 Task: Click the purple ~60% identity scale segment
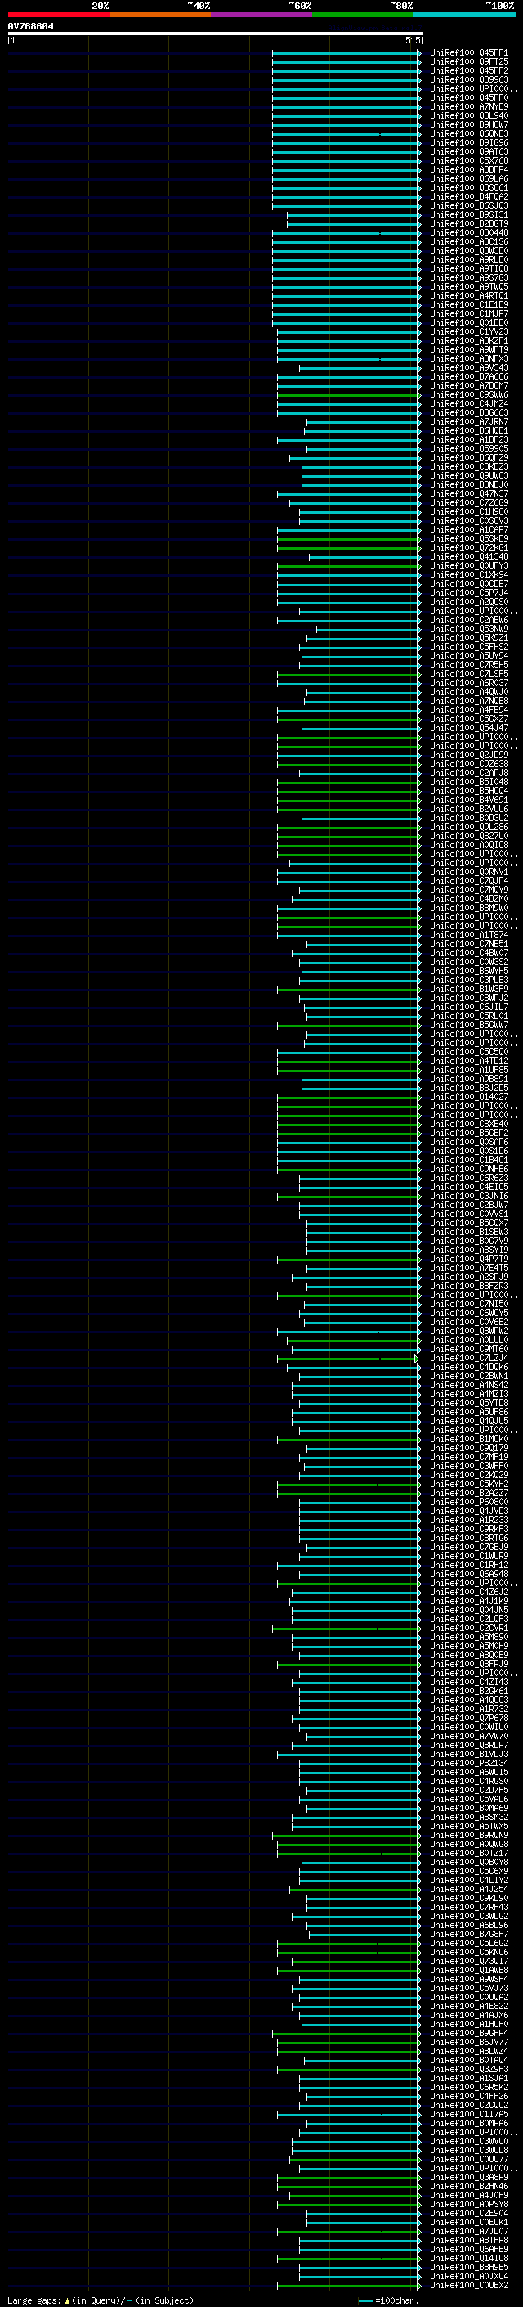262,15
